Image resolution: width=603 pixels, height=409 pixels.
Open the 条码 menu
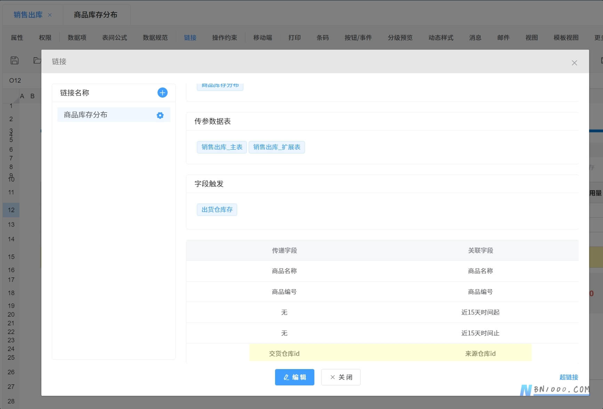pyautogui.click(x=323, y=37)
